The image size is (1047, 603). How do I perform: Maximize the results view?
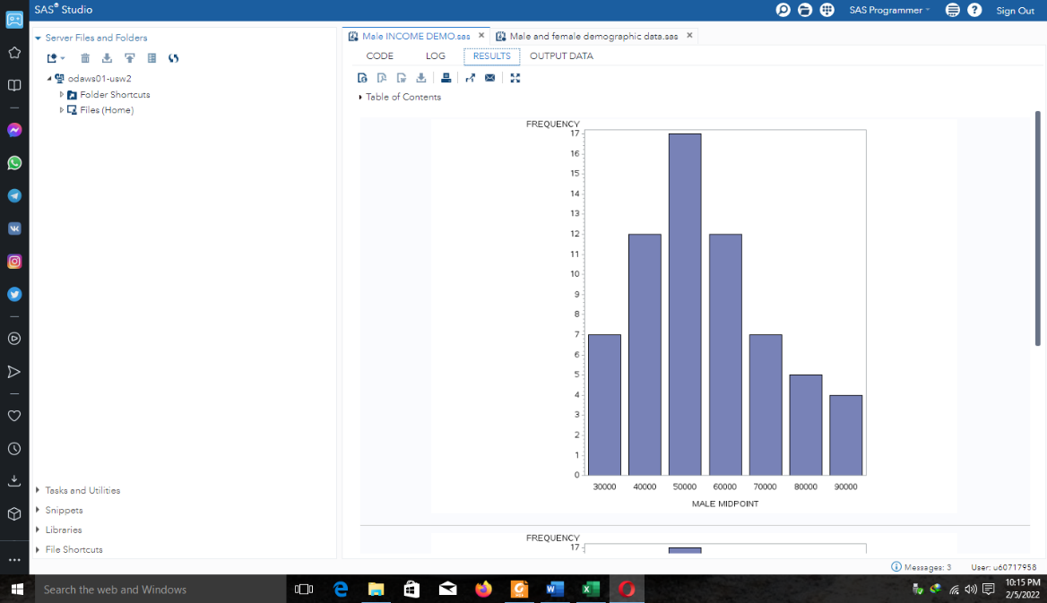(515, 78)
